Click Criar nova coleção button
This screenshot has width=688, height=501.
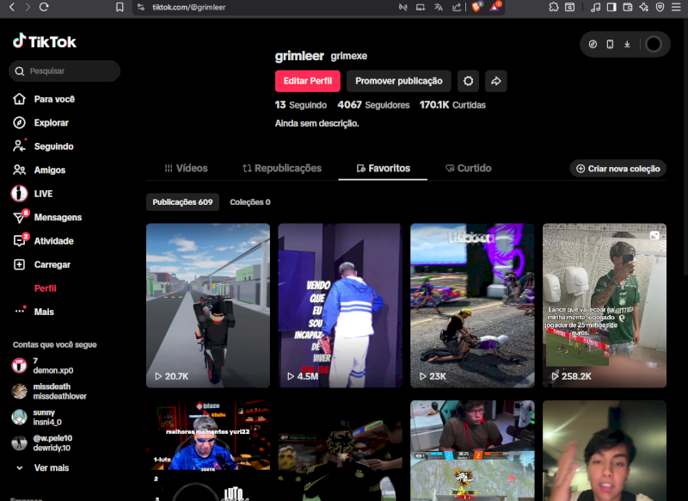pos(617,169)
